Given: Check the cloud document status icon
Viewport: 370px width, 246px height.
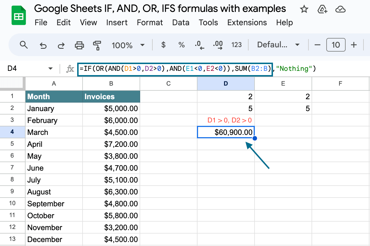Looking at the screenshot, I should (x=340, y=10).
